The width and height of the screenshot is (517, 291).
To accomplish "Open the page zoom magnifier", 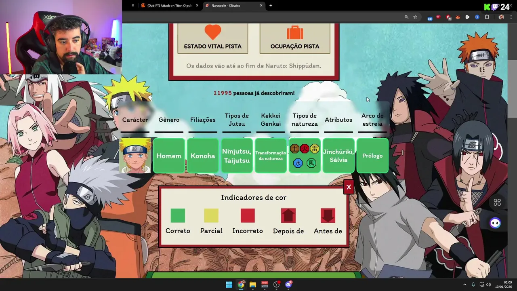I will 406,17.
